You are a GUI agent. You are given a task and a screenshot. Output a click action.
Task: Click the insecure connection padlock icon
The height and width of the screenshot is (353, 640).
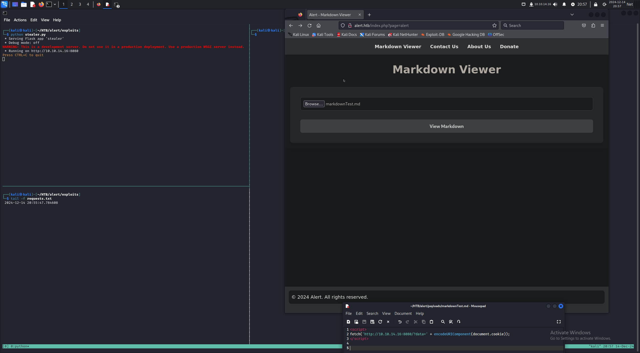click(x=350, y=25)
